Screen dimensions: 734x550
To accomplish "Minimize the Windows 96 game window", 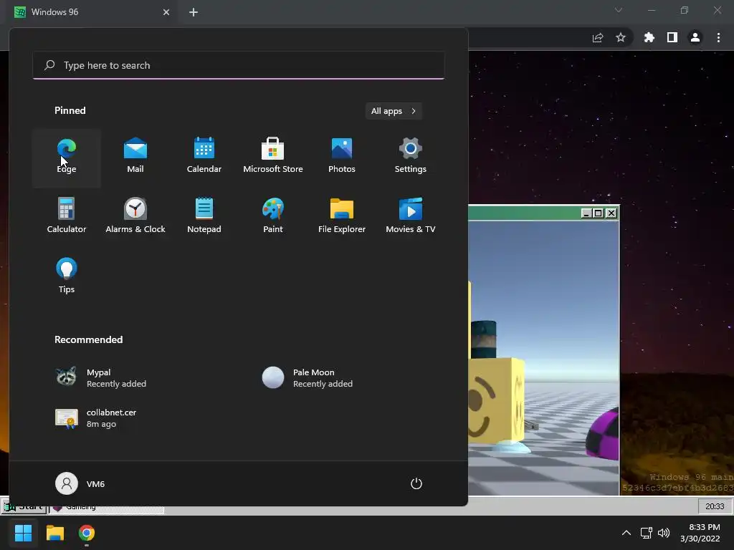I will pos(586,213).
